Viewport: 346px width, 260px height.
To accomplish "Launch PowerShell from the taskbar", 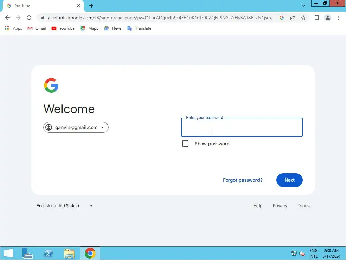I will point(48,253).
